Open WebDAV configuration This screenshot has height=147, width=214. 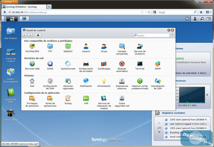pos(68,48)
